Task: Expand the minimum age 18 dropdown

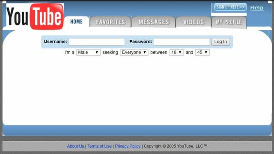Action: pyautogui.click(x=176, y=52)
